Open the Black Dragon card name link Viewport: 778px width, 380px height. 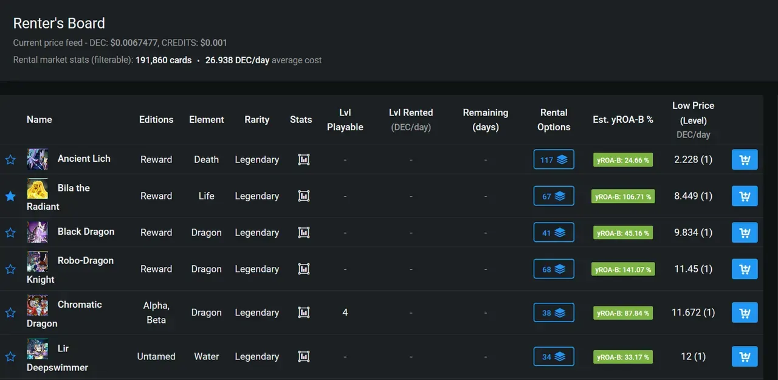point(86,232)
